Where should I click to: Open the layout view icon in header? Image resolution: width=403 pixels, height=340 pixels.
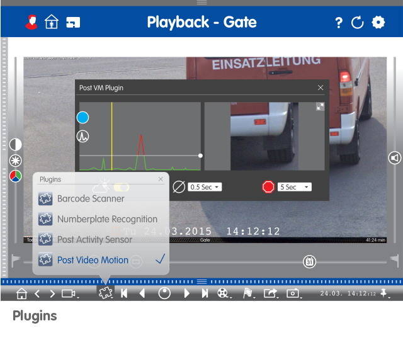pyautogui.click(x=73, y=23)
